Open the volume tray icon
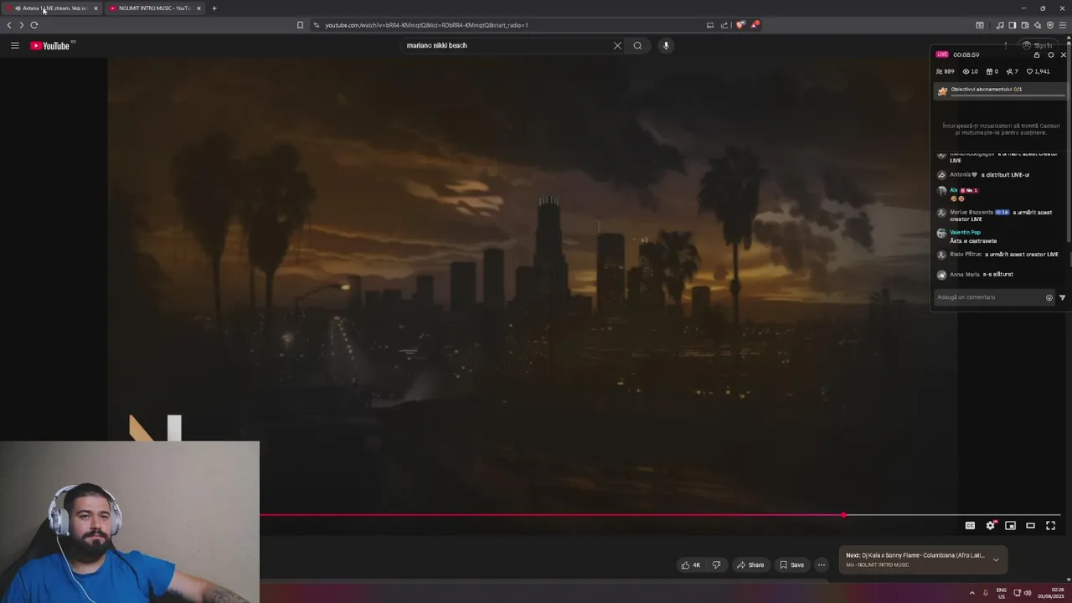Screen dimensions: 1072x603 pos(1028,593)
